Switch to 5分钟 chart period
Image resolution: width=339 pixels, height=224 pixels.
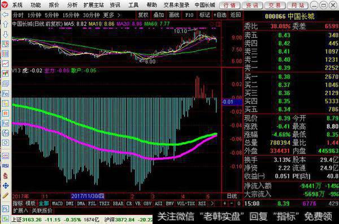(x=51, y=15)
